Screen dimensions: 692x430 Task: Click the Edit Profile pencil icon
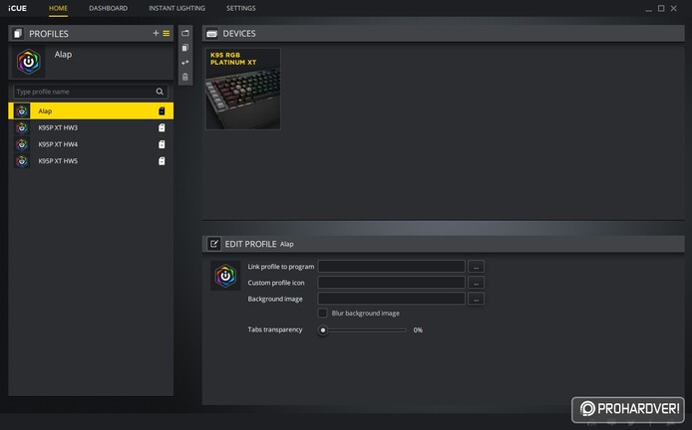click(x=214, y=244)
